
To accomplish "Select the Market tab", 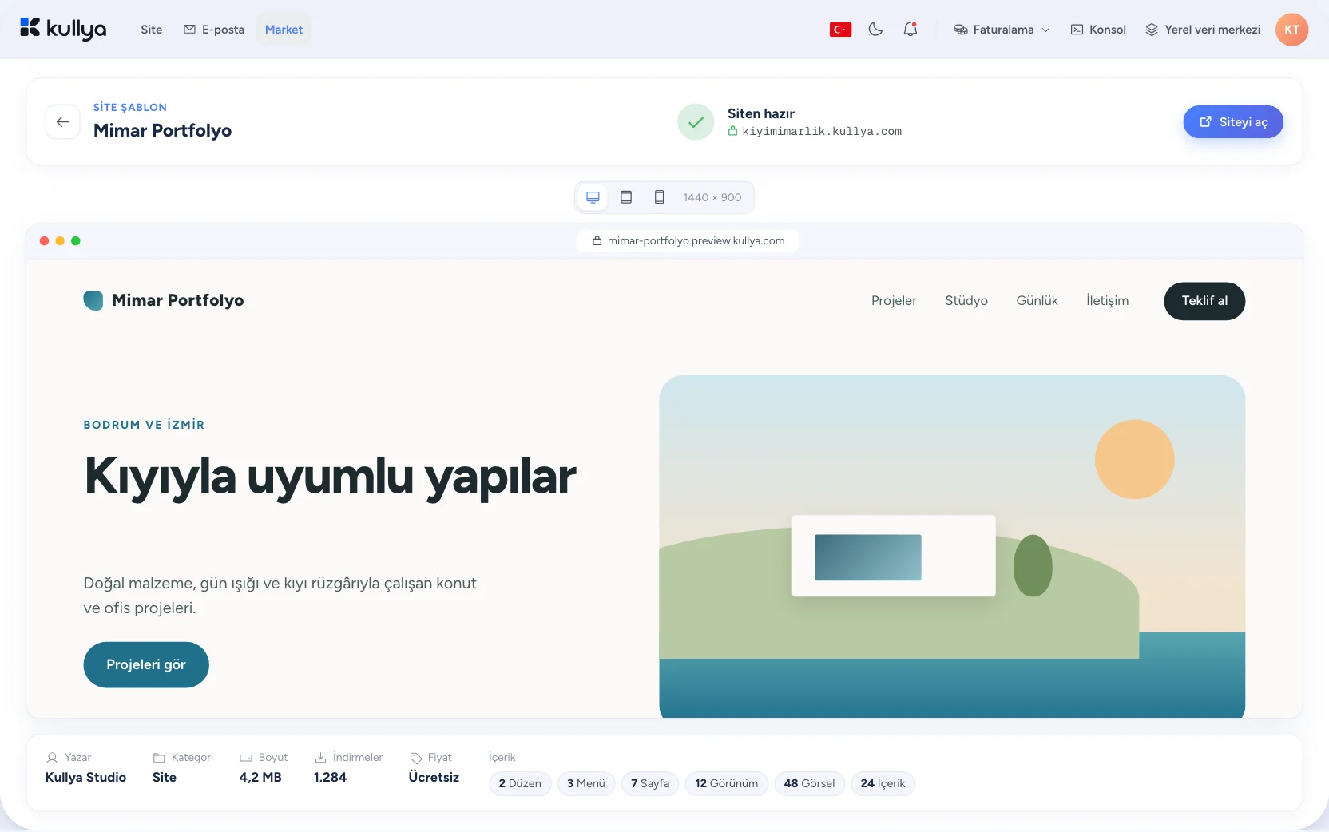I will 284,30.
